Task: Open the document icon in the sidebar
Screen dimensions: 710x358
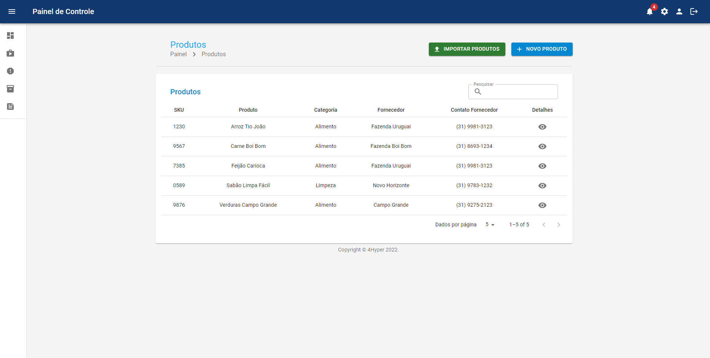Action: 10,107
